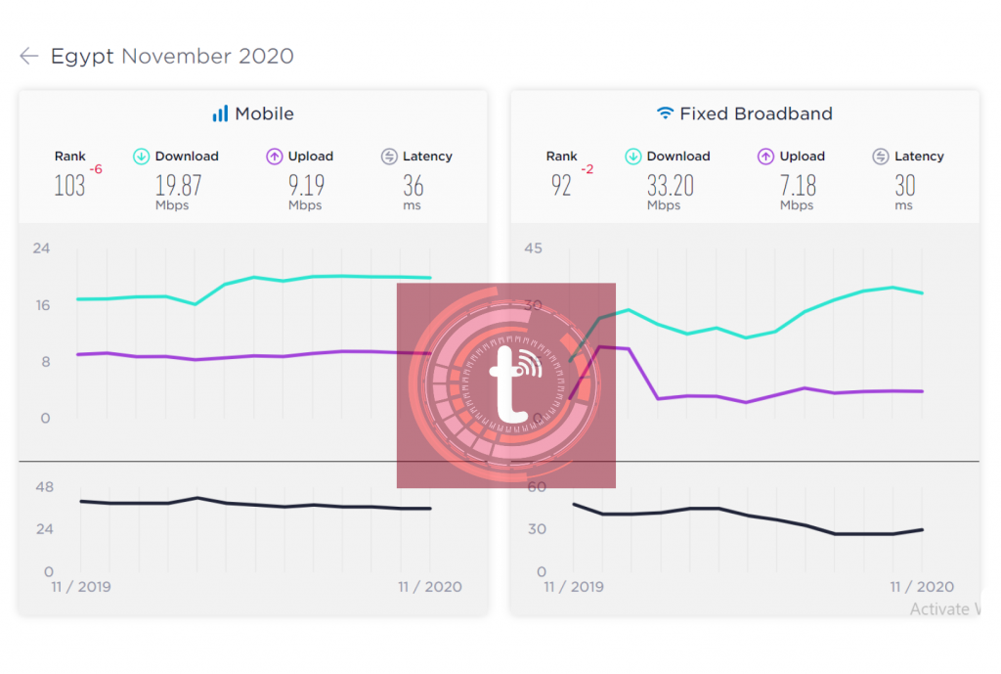Click the 11 / 2020 mobile chart marker
Image resolution: width=1001 pixels, height=674 pixels.
[x=430, y=587]
